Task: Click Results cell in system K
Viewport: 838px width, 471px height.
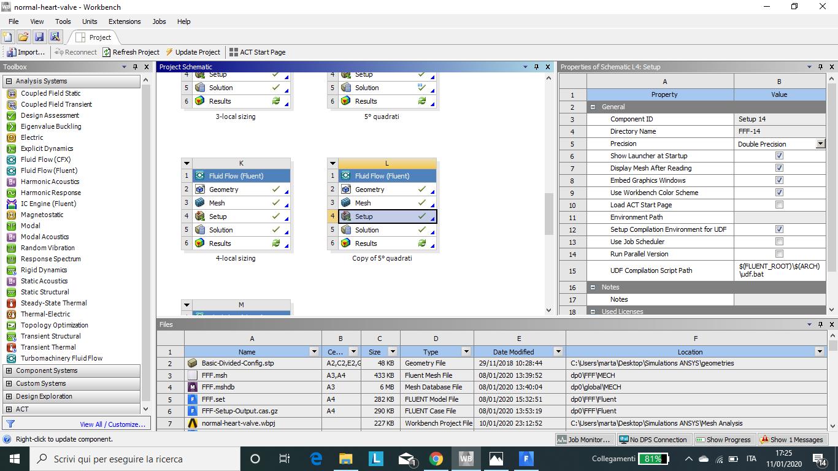Action: point(241,243)
